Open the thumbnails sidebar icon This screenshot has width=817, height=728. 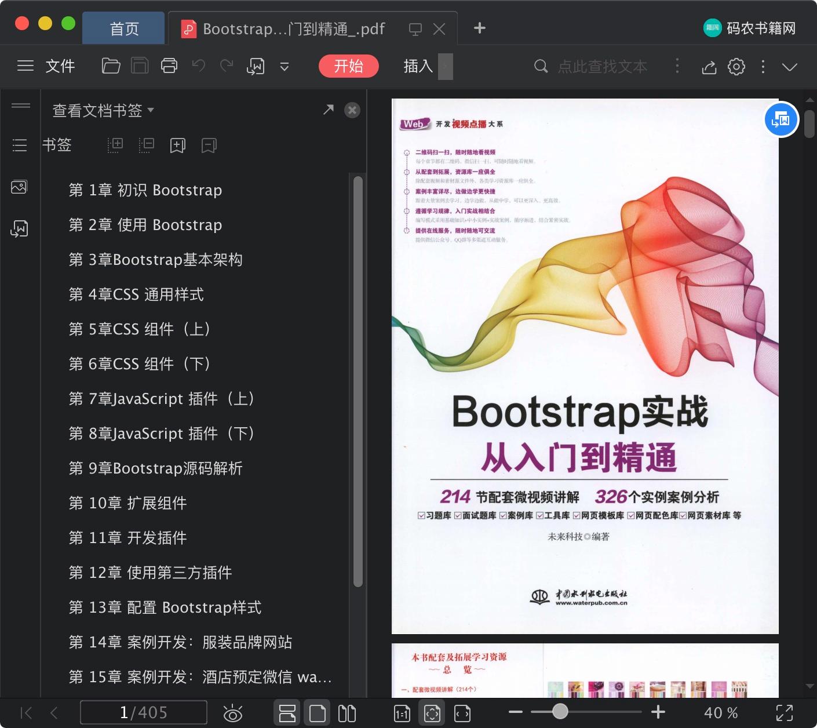click(19, 187)
